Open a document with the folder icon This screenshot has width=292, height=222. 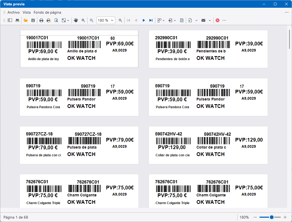pos(26,20)
